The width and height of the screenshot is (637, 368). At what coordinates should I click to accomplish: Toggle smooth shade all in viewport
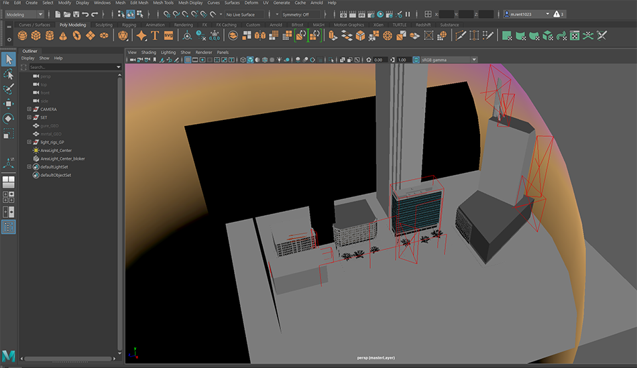coord(250,60)
